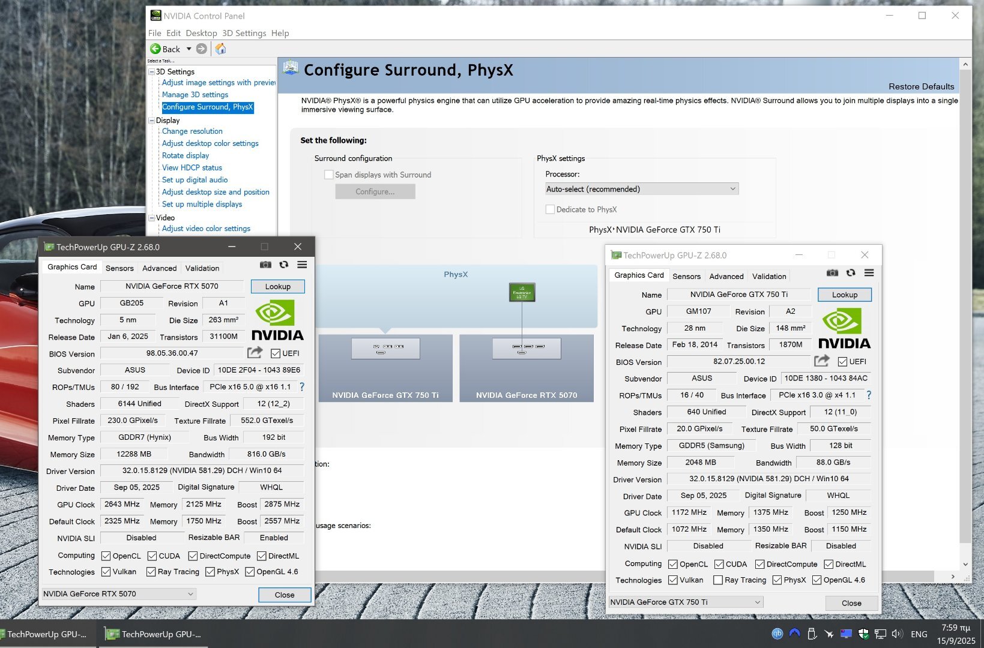Screen dimensions: 984x648
Task: Take screenshot with GTX 750 Ti GPU-Z camera icon
Action: click(832, 273)
